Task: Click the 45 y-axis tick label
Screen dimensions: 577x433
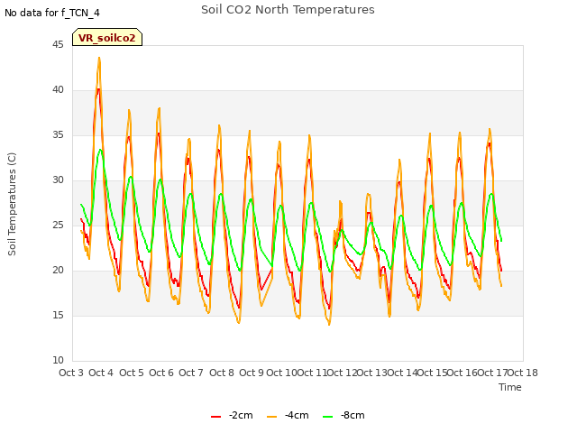Action: [x=58, y=44]
